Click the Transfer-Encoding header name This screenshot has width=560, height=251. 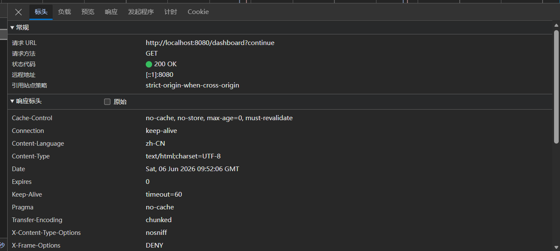(37, 220)
